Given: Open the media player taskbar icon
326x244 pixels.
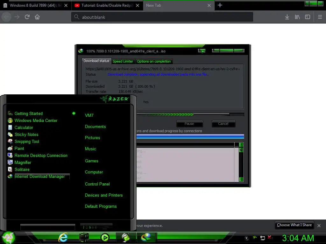Looking at the screenshot, I should (104, 238).
